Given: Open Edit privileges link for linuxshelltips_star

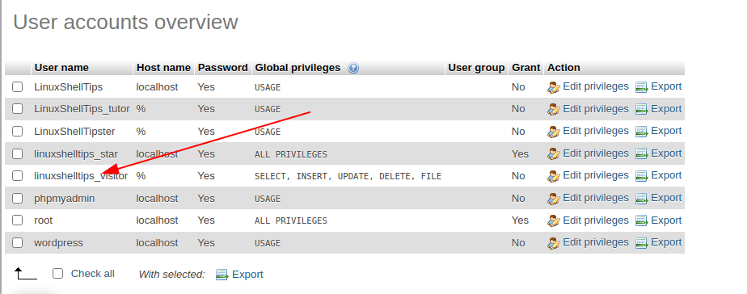Looking at the screenshot, I should pos(596,153).
